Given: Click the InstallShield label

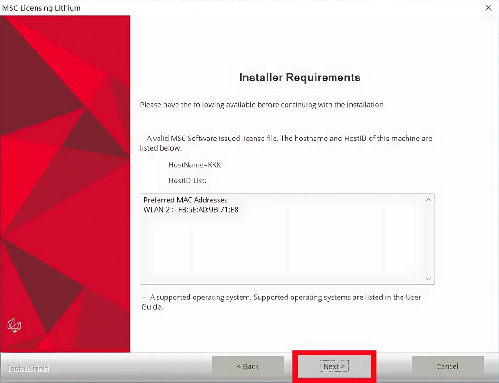Looking at the screenshot, I should 28,368.
